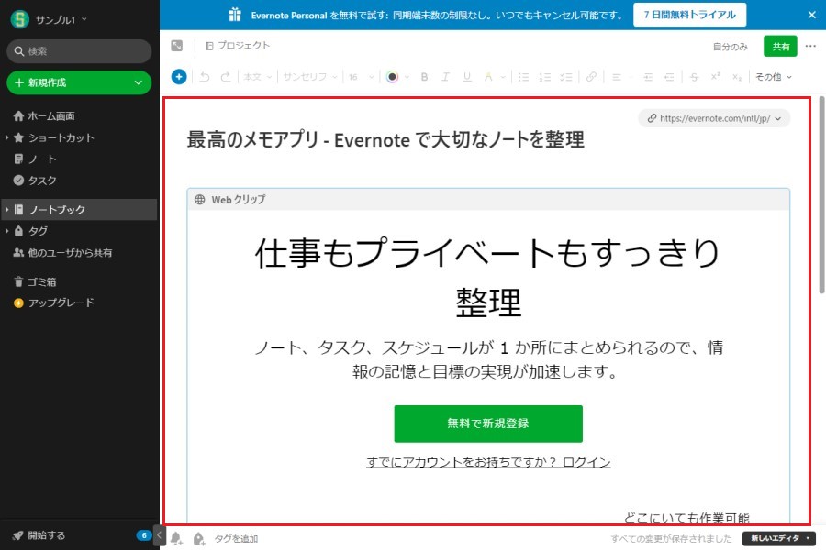The image size is (826, 550).
Task: Click the タグを追加 tag input
Action: pos(236,538)
